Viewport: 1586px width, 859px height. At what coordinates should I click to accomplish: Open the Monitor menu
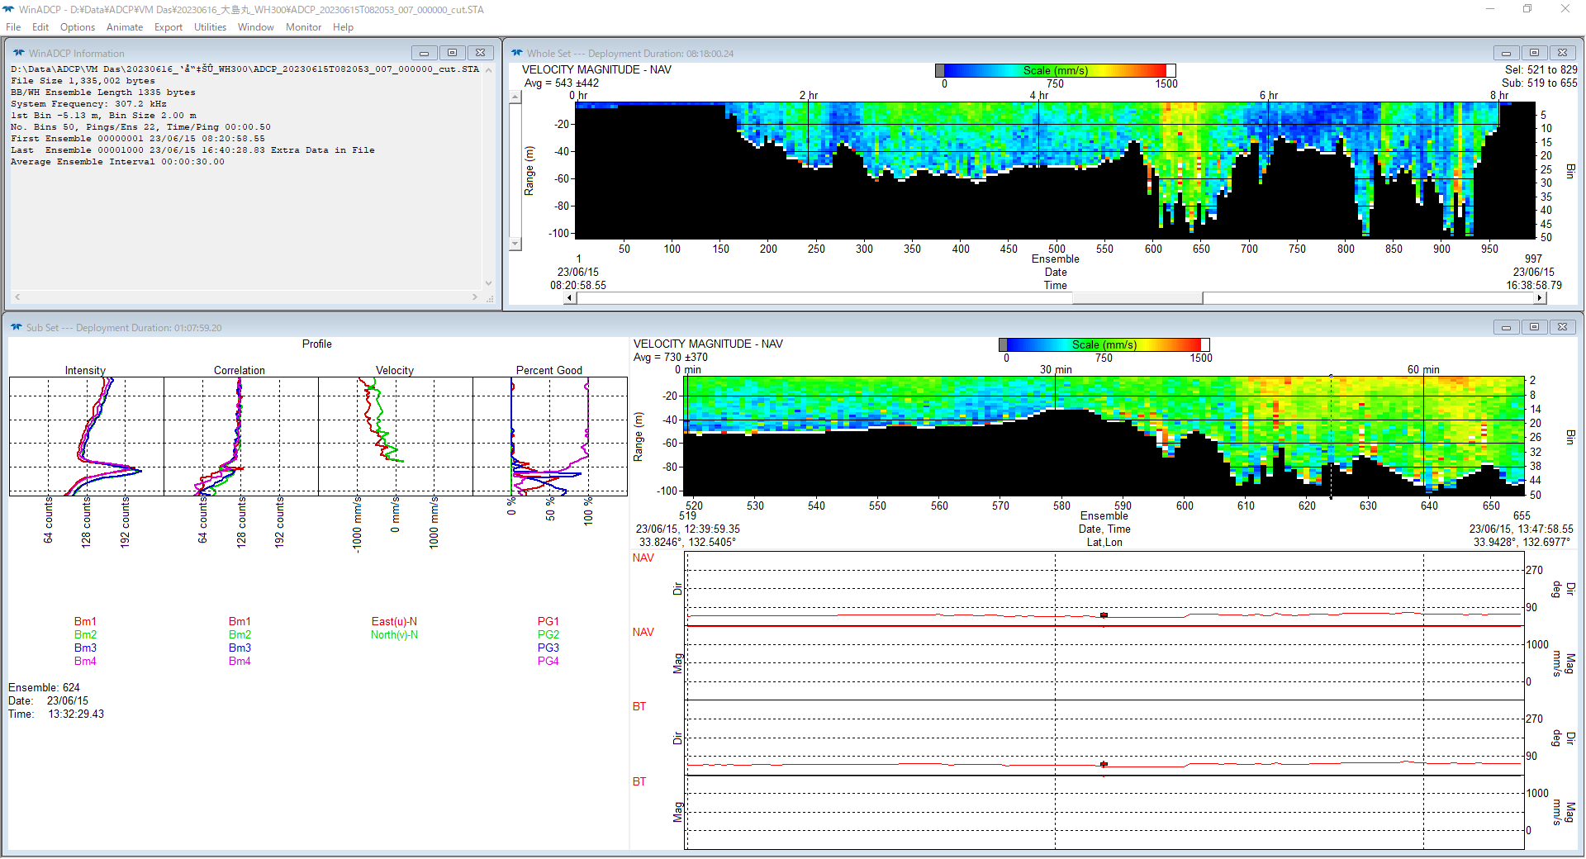pos(303,27)
